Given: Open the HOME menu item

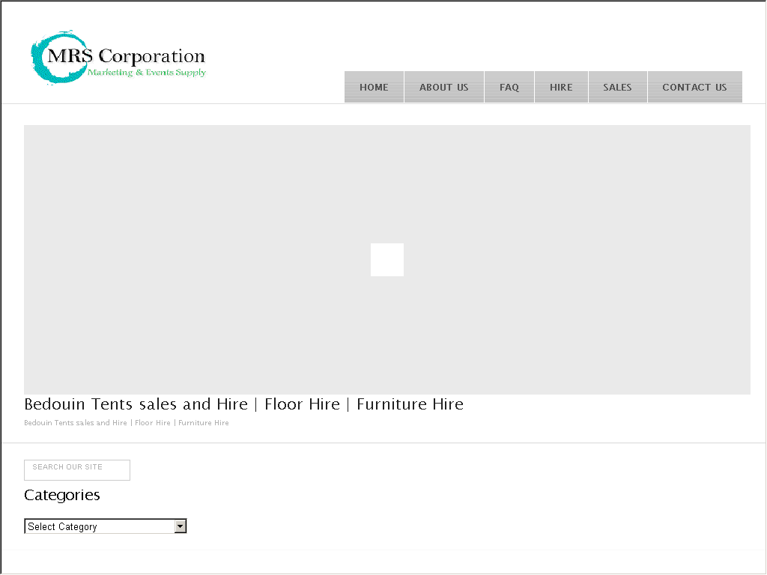Looking at the screenshot, I should tap(374, 87).
